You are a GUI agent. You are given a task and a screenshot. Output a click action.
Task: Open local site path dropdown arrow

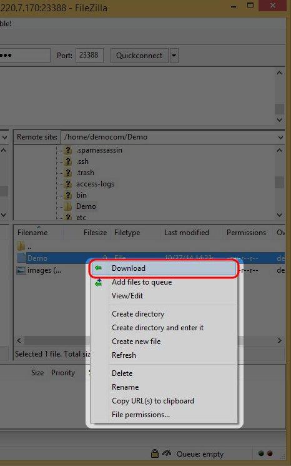[5, 138]
